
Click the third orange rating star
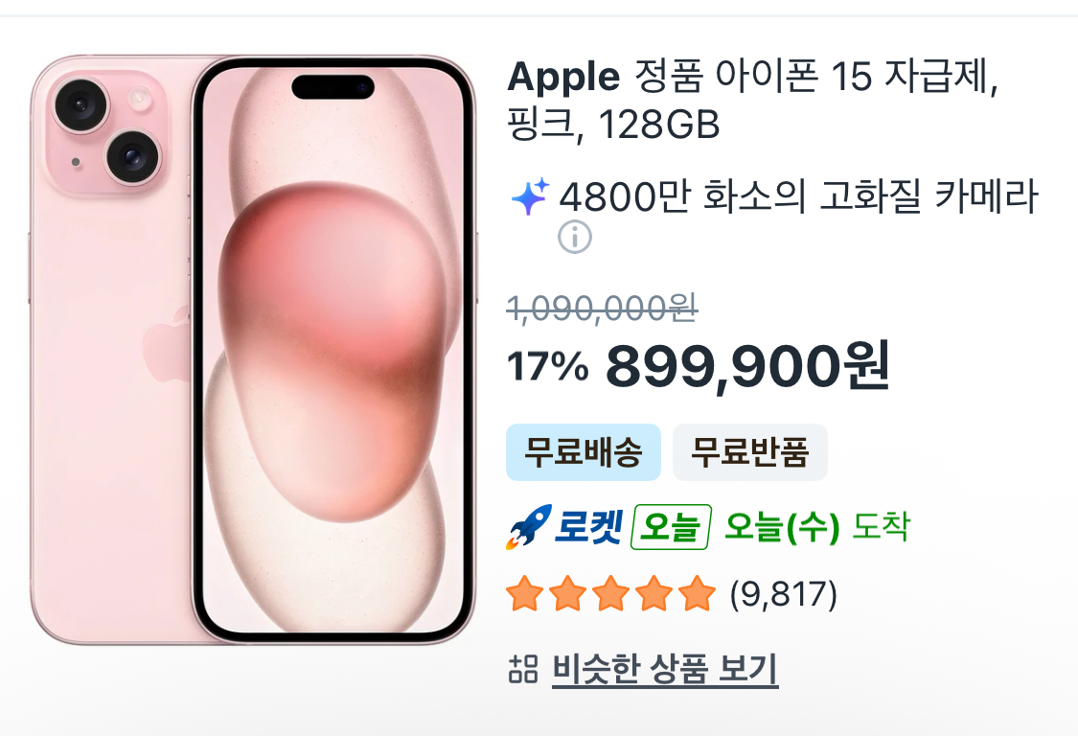coord(611,593)
